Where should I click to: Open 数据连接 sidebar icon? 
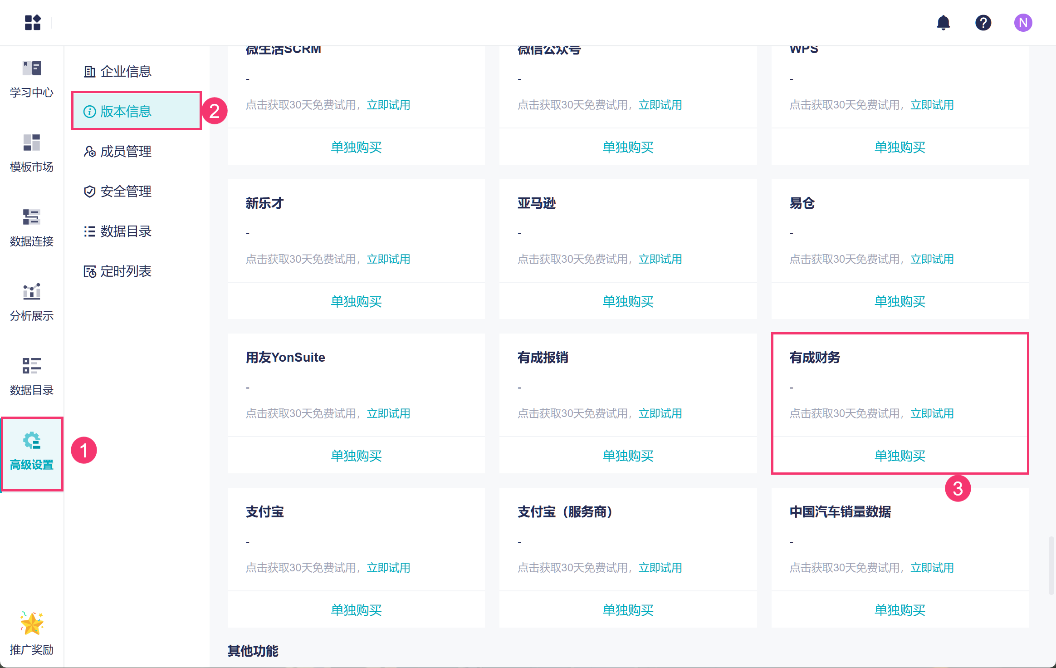32,228
